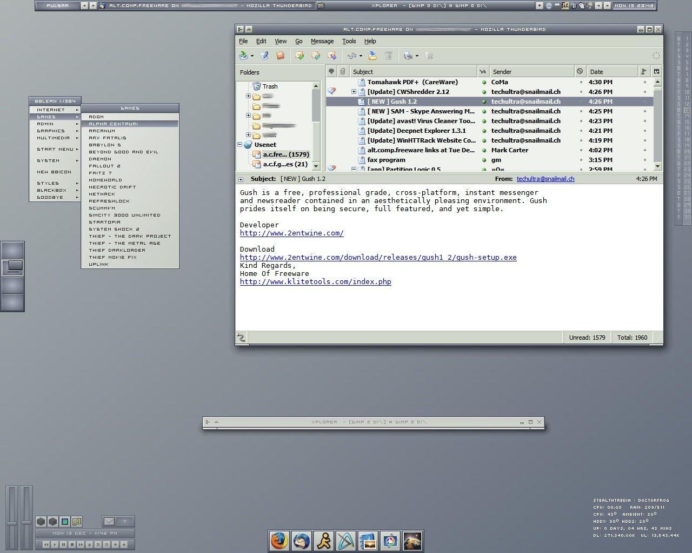The image size is (692, 553).
Task: Click the Get Mail toolbar icon
Action: 244,56
